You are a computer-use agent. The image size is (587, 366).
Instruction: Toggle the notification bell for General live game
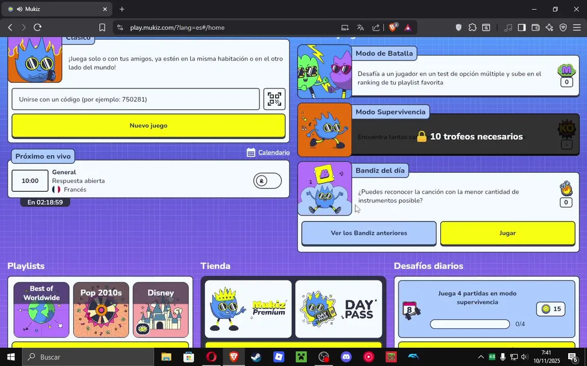tap(268, 181)
